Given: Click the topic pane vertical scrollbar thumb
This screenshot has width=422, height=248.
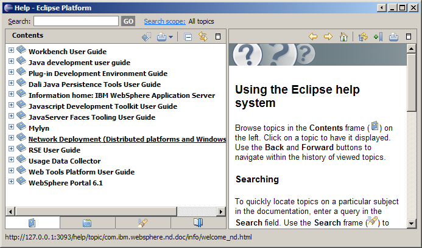Looking at the screenshot, I should click(412, 83).
